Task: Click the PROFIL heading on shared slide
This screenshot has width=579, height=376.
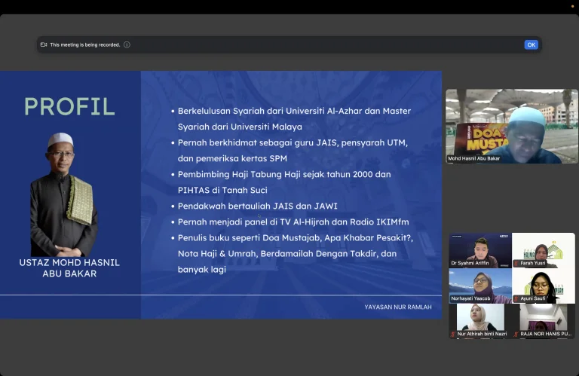Action: 69,106
